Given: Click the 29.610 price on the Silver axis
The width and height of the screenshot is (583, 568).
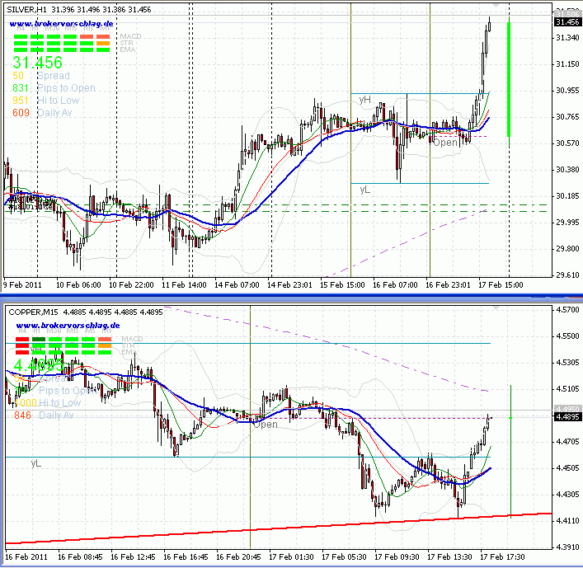Looking at the screenshot, I should (568, 275).
